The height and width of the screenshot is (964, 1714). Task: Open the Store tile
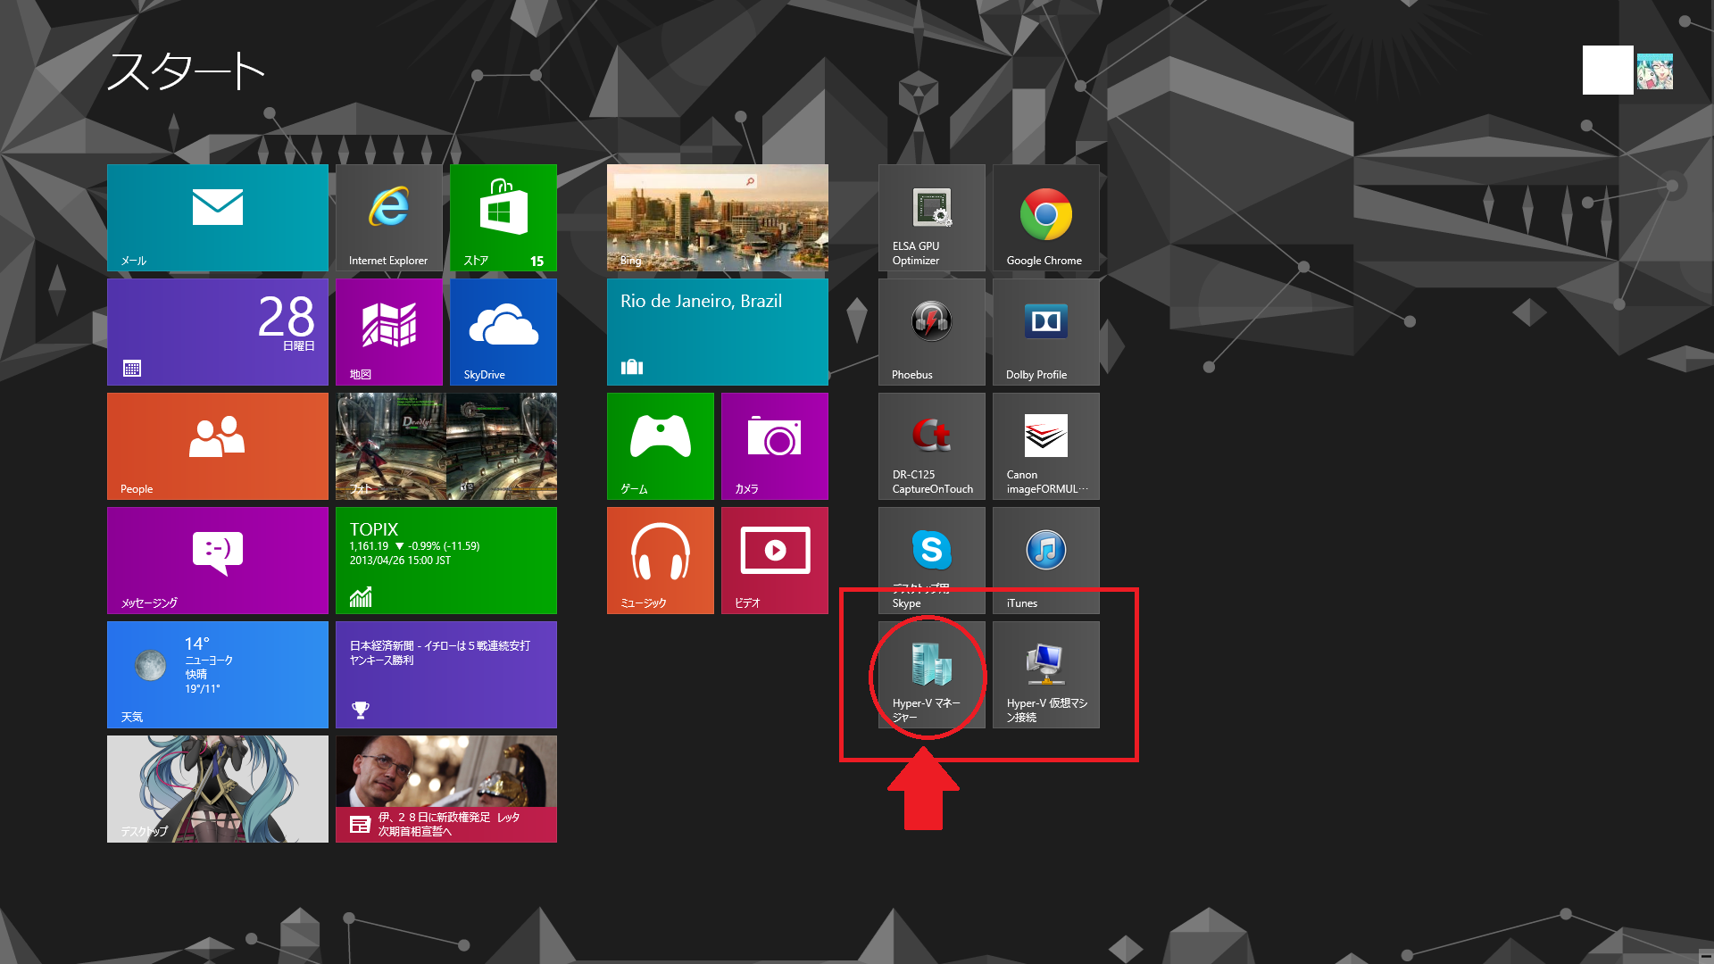point(503,217)
